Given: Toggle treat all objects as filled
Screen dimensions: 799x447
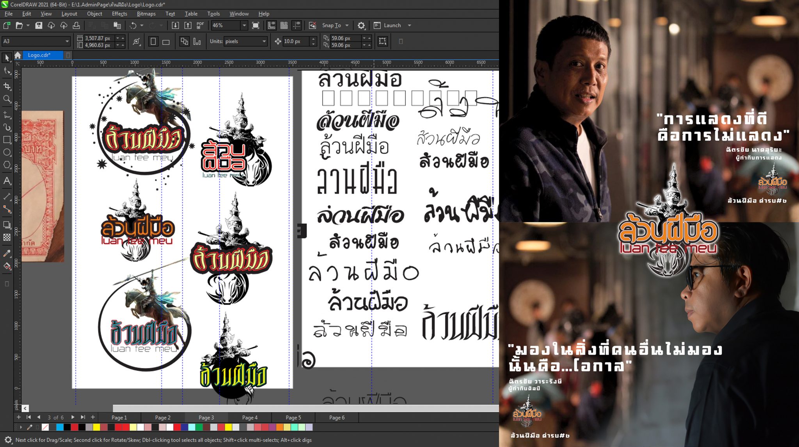Looking at the screenshot, I should tap(382, 41).
